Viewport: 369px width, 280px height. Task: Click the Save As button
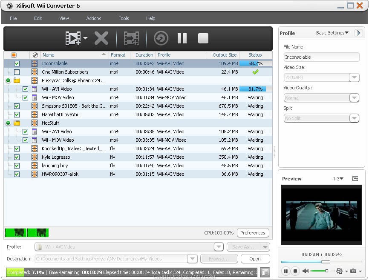pos(243,247)
